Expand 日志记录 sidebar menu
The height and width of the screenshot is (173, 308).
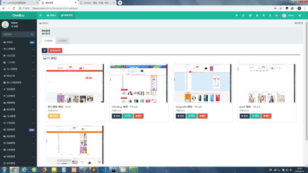(19, 56)
